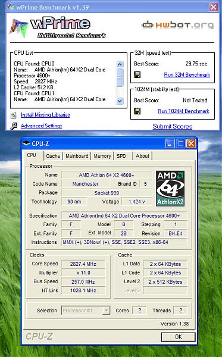The height and width of the screenshot is (357, 222).
Task: Click the CPU-Z title bar chip icon
Action: click(26, 143)
